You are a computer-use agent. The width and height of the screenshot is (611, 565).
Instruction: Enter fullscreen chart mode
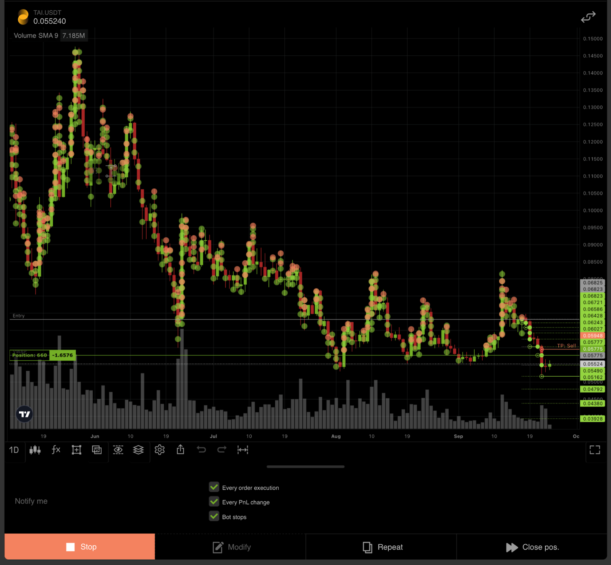pos(595,450)
